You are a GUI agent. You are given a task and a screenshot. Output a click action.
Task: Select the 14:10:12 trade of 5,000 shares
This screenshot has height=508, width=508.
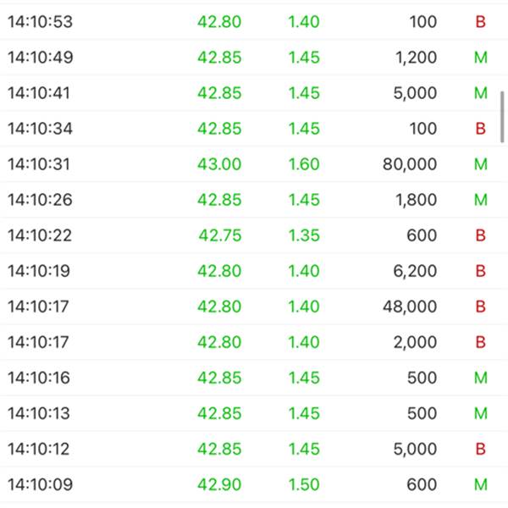254,449
